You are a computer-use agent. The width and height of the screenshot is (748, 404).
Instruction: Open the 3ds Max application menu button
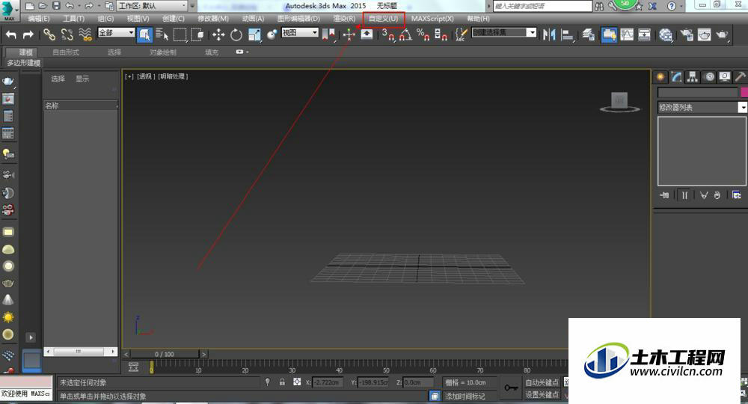(x=8, y=10)
